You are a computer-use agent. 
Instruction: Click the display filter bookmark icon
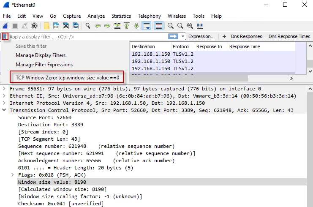pos(4,36)
